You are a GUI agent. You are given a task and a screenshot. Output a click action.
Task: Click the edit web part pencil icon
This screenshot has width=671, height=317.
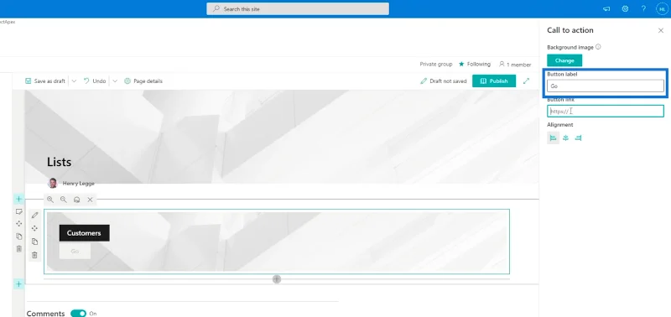click(x=35, y=215)
